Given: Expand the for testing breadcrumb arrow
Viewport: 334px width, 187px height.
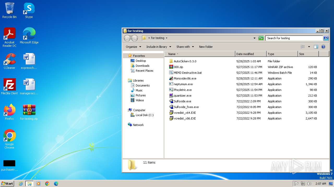Looking at the screenshot, I should click(x=166, y=38).
